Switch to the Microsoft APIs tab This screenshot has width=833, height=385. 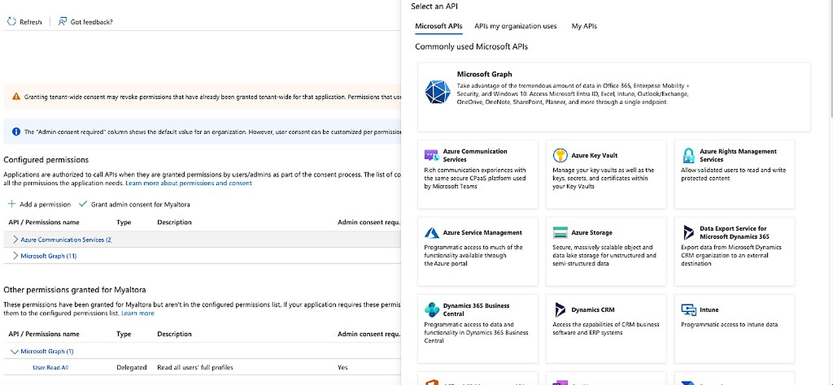[438, 26]
